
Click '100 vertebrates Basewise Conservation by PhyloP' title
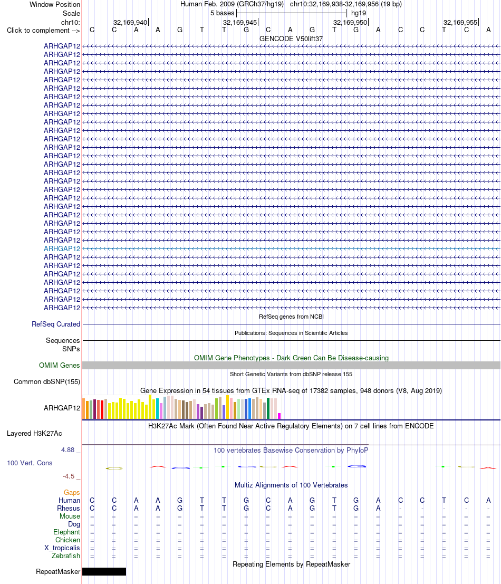291,451
